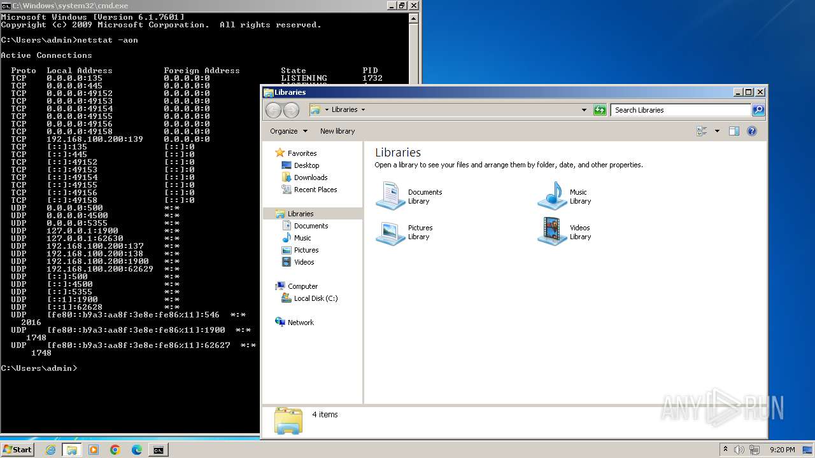Click the network tray icon
Viewport: 815px width, 458px height.
(x=754, y=450)
